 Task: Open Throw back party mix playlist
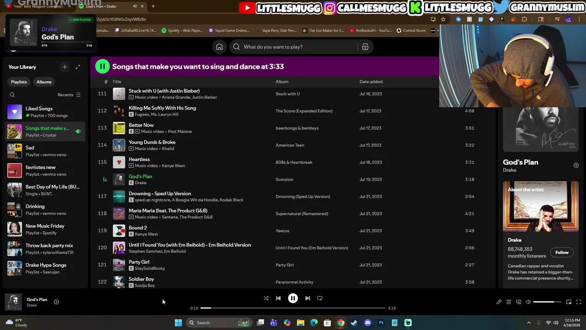(45, 249)
